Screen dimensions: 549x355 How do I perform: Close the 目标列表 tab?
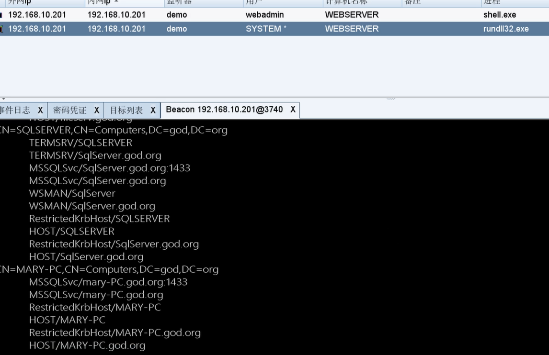153,111
